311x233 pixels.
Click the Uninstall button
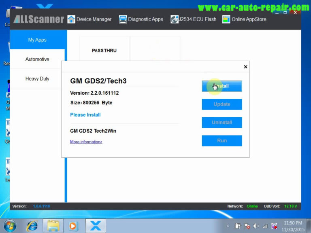pos(222,123)
